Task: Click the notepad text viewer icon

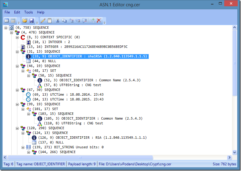Action: [x=49, y=21]
